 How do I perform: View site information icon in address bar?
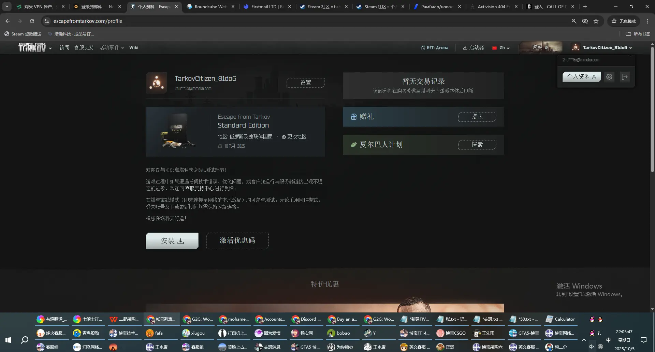coord(47,21)
